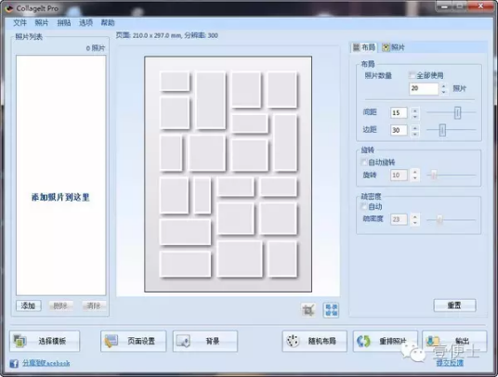Click the Facebook icon at bottom left

pyautogui.click(x=14, y=363)
